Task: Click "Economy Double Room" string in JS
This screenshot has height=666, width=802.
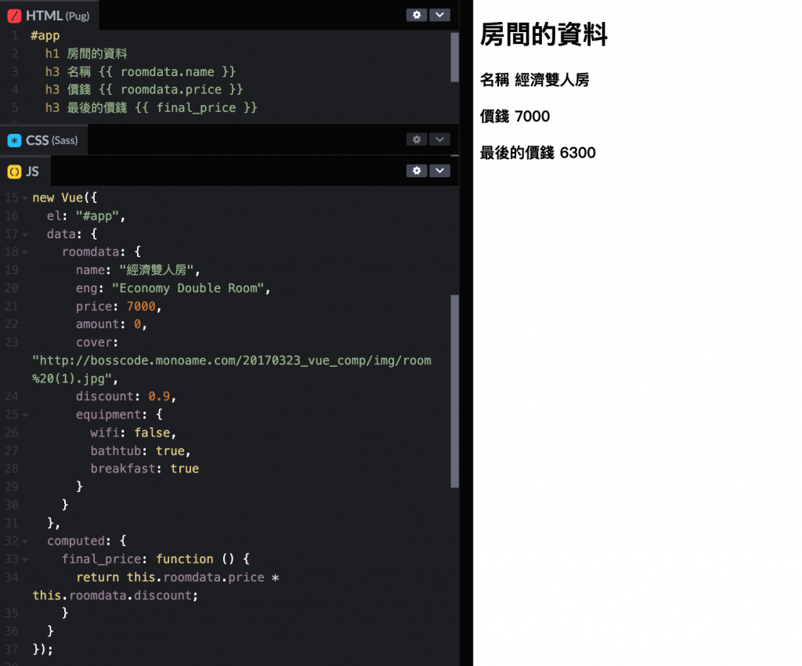Action: tap(188, 288)
